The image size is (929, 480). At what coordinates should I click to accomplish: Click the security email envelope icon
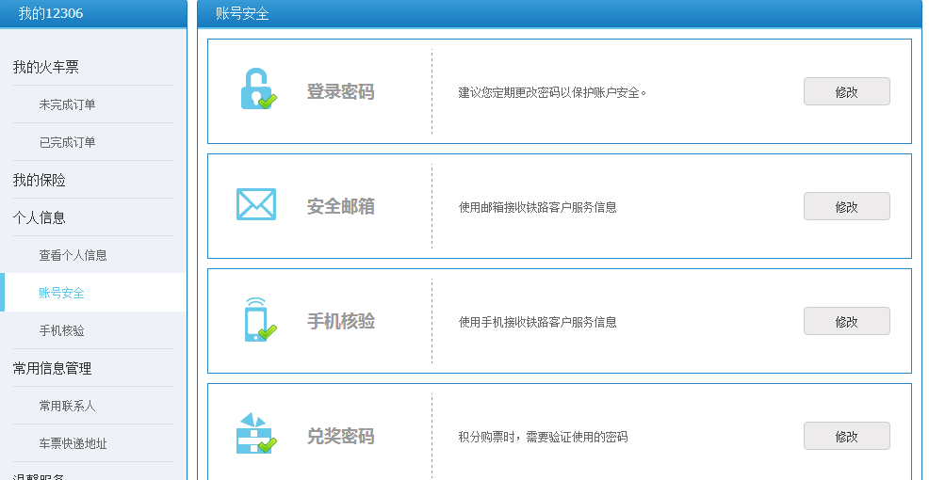pos(256,204)
